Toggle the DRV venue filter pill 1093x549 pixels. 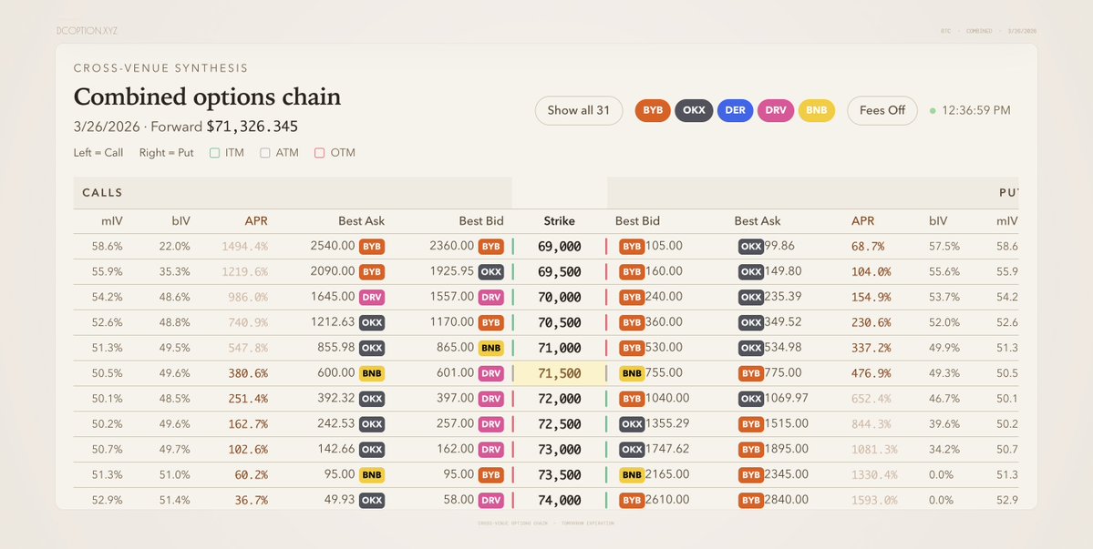pos(775,111)
